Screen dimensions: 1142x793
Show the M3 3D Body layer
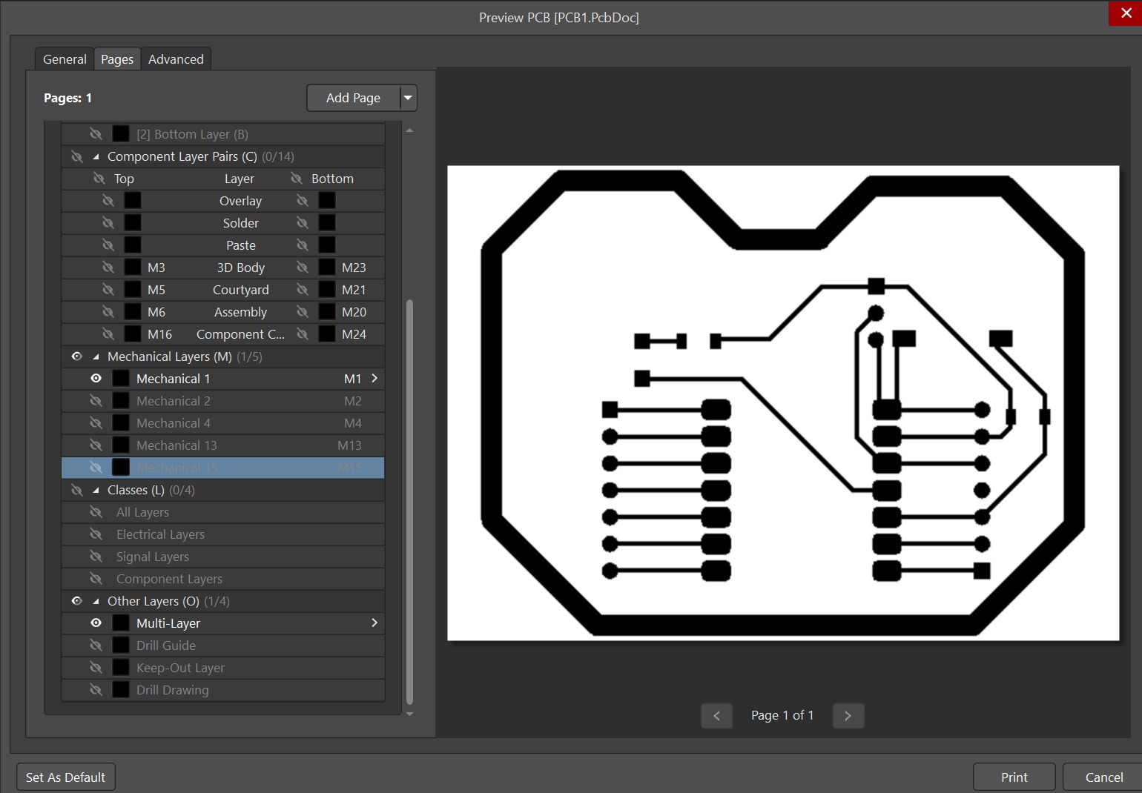[108, 268]
